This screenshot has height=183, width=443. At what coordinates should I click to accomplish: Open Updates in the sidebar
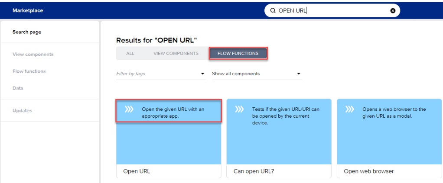pyautogui.click(x=22, y=111)
